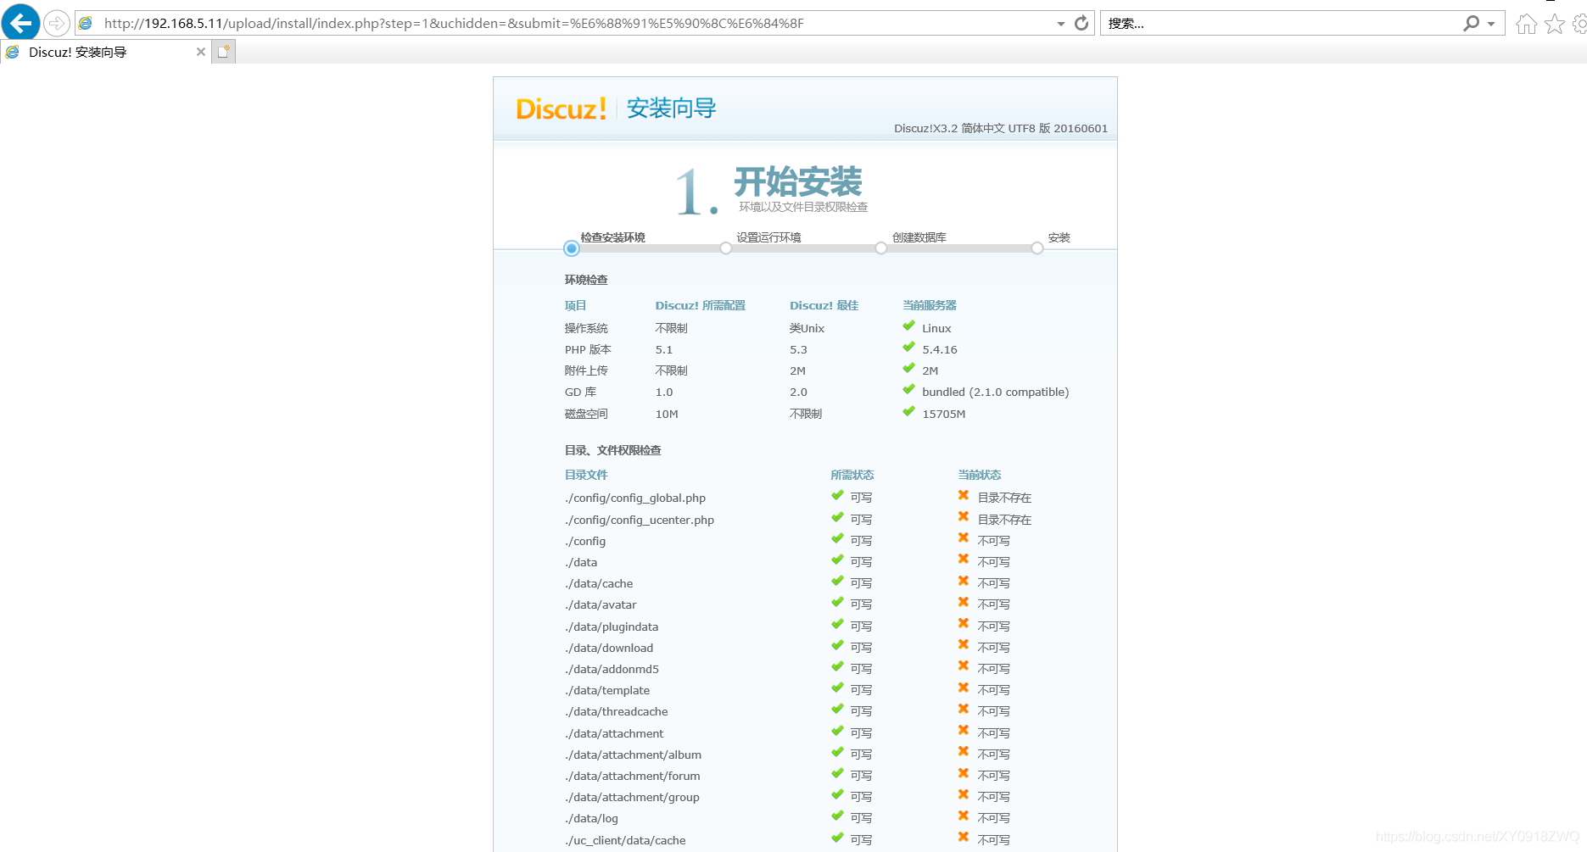This screenshot has height=852, width=1587.
Task: Click the required-state check for ./data/threadcache row
Action: coord(837,710)
